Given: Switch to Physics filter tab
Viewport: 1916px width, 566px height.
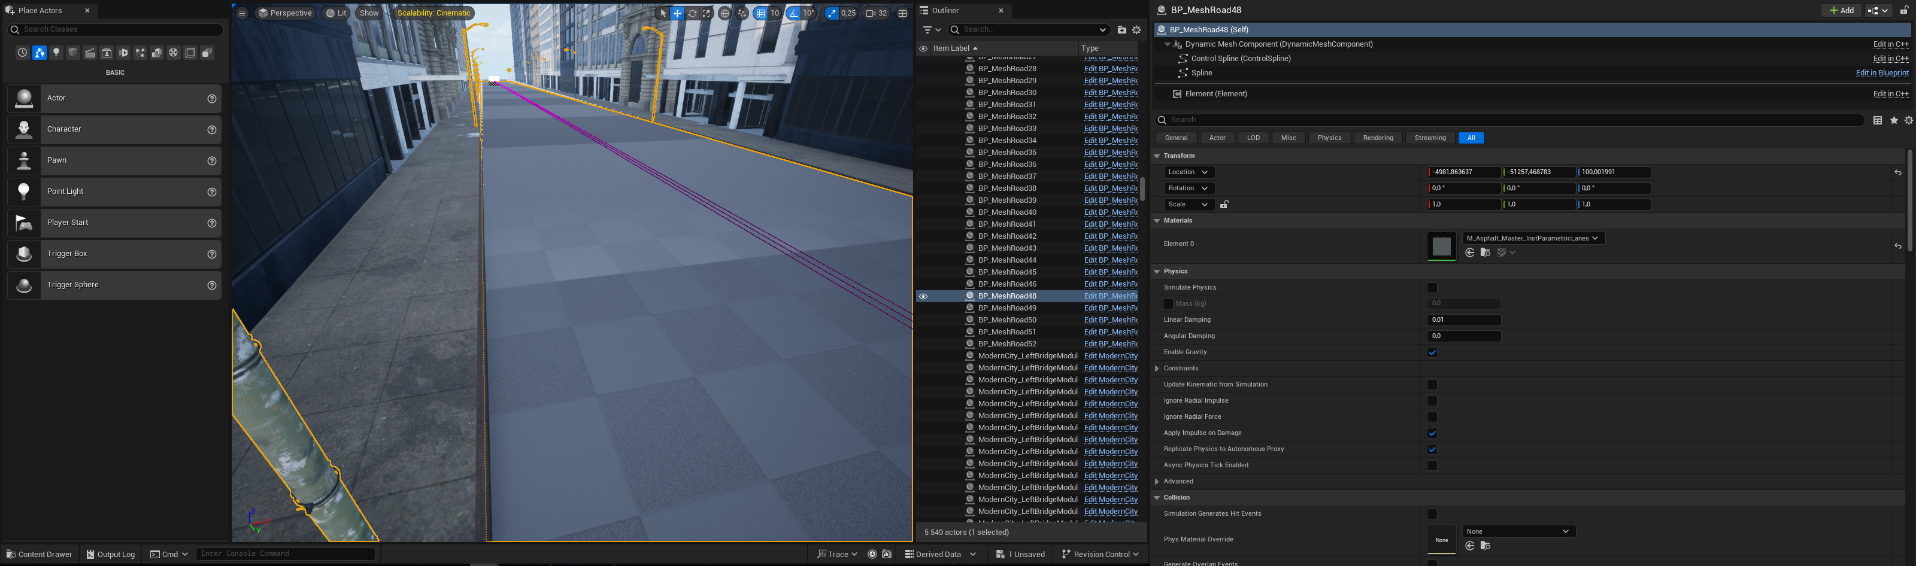Looking at the screenshot, I should point(1329,138).
